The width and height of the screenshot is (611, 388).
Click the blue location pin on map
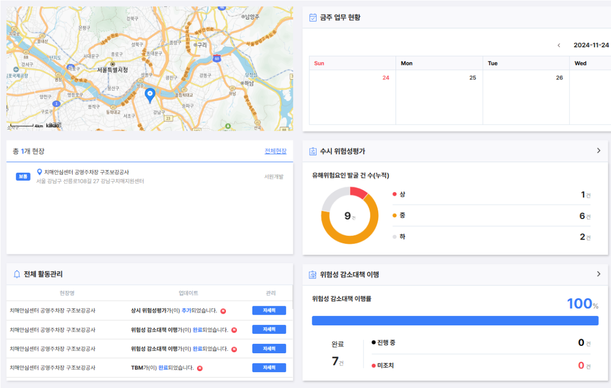point(150,95)
